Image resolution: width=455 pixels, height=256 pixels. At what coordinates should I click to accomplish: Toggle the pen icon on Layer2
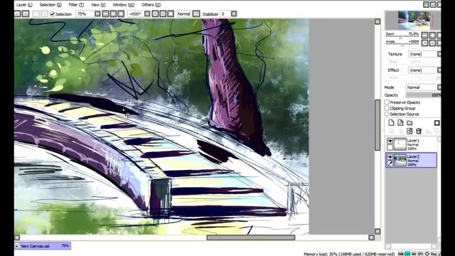tap(390, 164)
